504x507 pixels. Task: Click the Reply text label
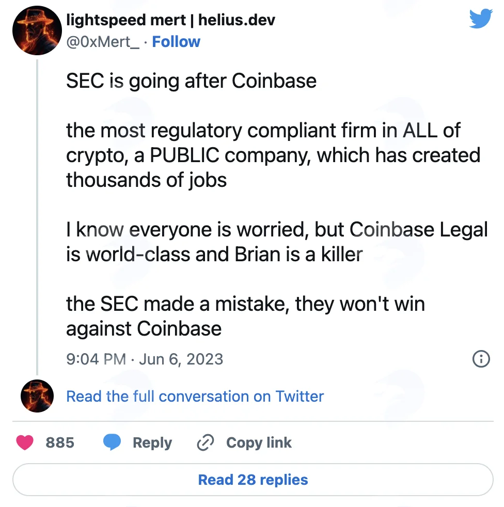(x=152, y=442)
